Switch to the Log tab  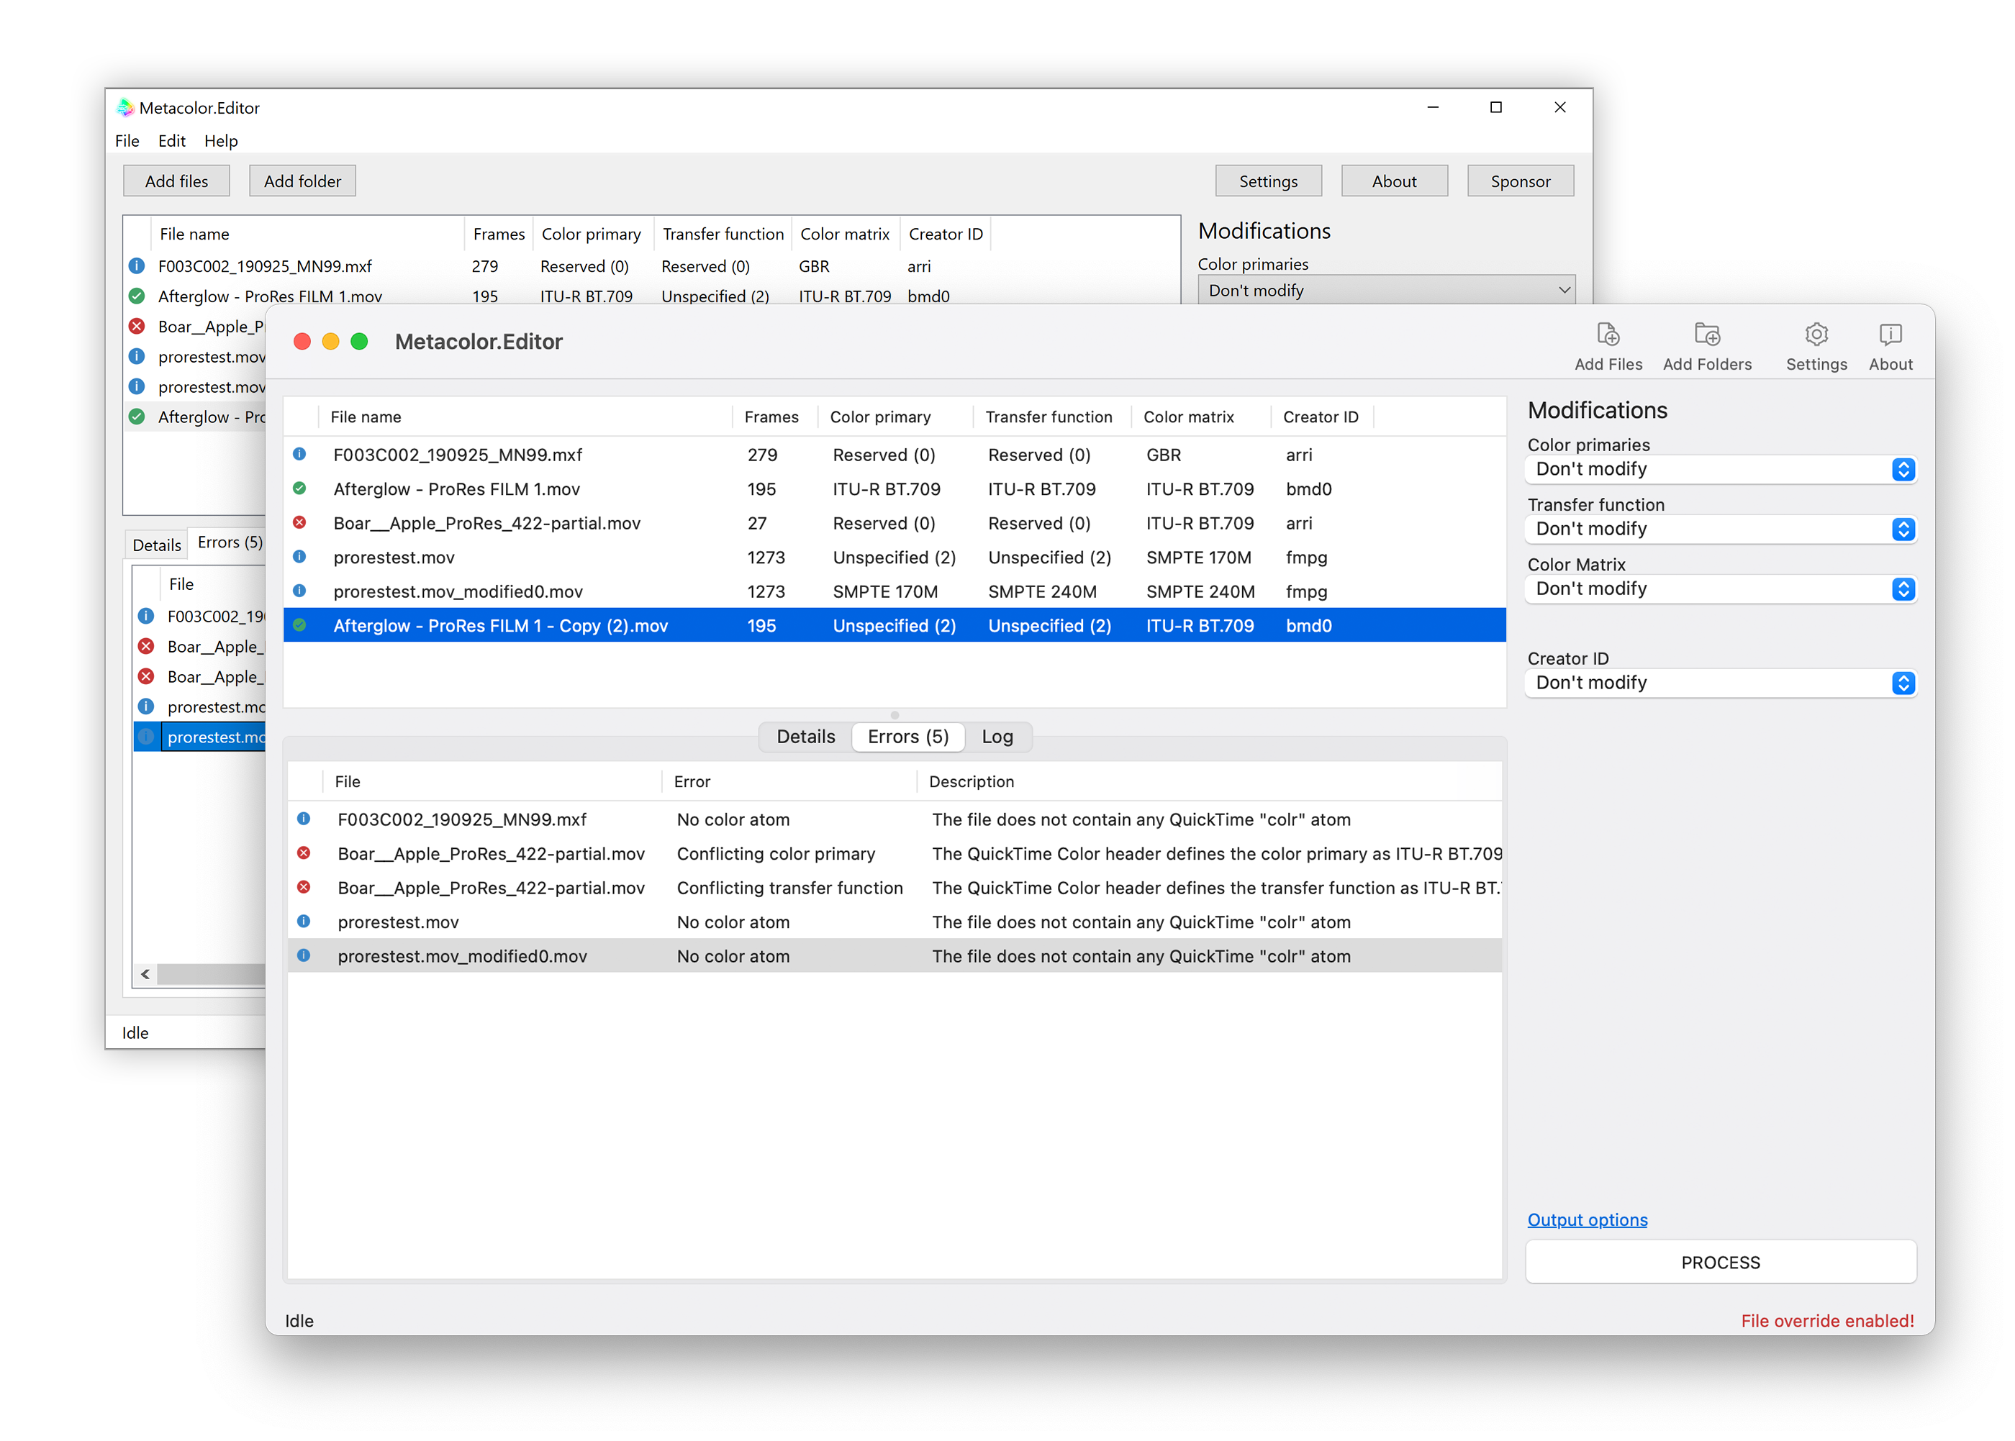click(997, 737)
